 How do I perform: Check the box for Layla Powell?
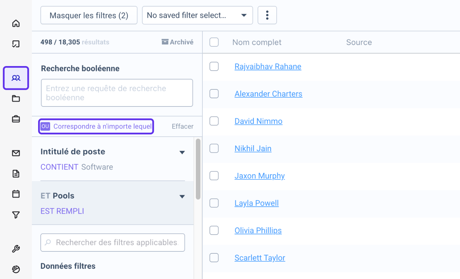click(214, 203)
